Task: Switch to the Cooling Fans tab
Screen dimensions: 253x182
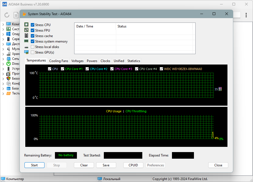Action: pyautogui.click(x=59, y=61)
